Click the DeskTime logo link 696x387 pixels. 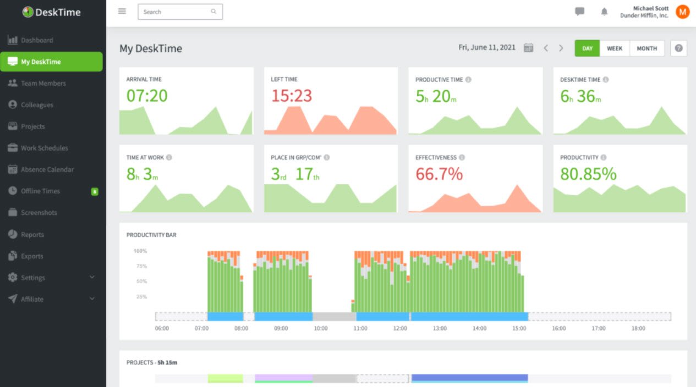click(x=52, y=12)
